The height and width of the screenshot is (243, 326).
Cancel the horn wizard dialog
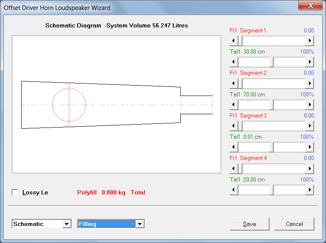294,224
